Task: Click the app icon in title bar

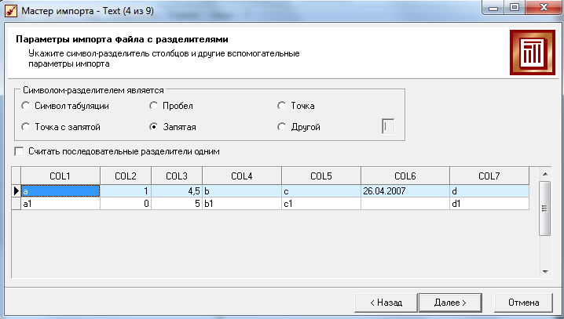Action: coord(11,11)
